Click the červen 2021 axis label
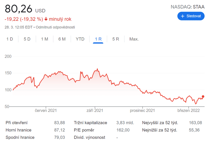The width and height of the screenshot is (206, 142). [46, 110]
